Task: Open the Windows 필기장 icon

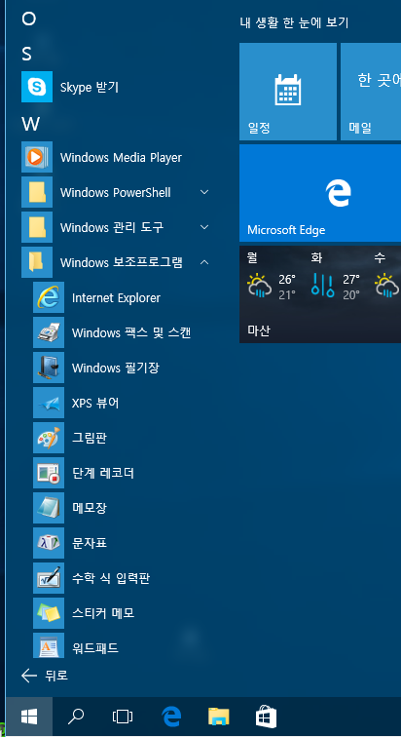Action: (49, 368)
